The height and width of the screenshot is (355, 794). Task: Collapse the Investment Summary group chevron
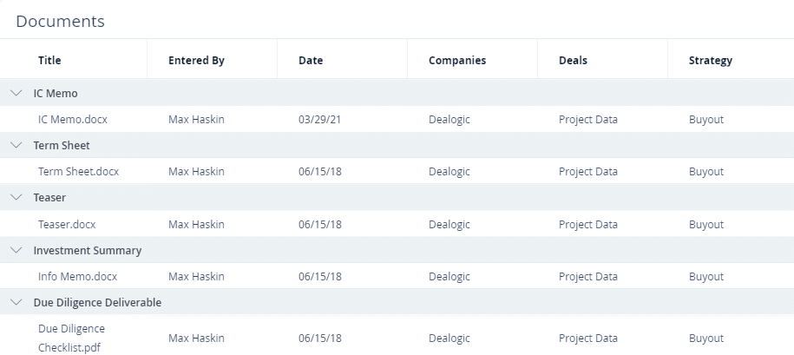[16, 250]
